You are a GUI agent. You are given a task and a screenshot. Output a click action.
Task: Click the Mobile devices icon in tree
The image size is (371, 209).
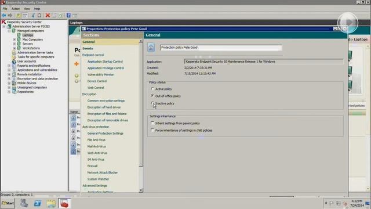(x=14, y=83)
